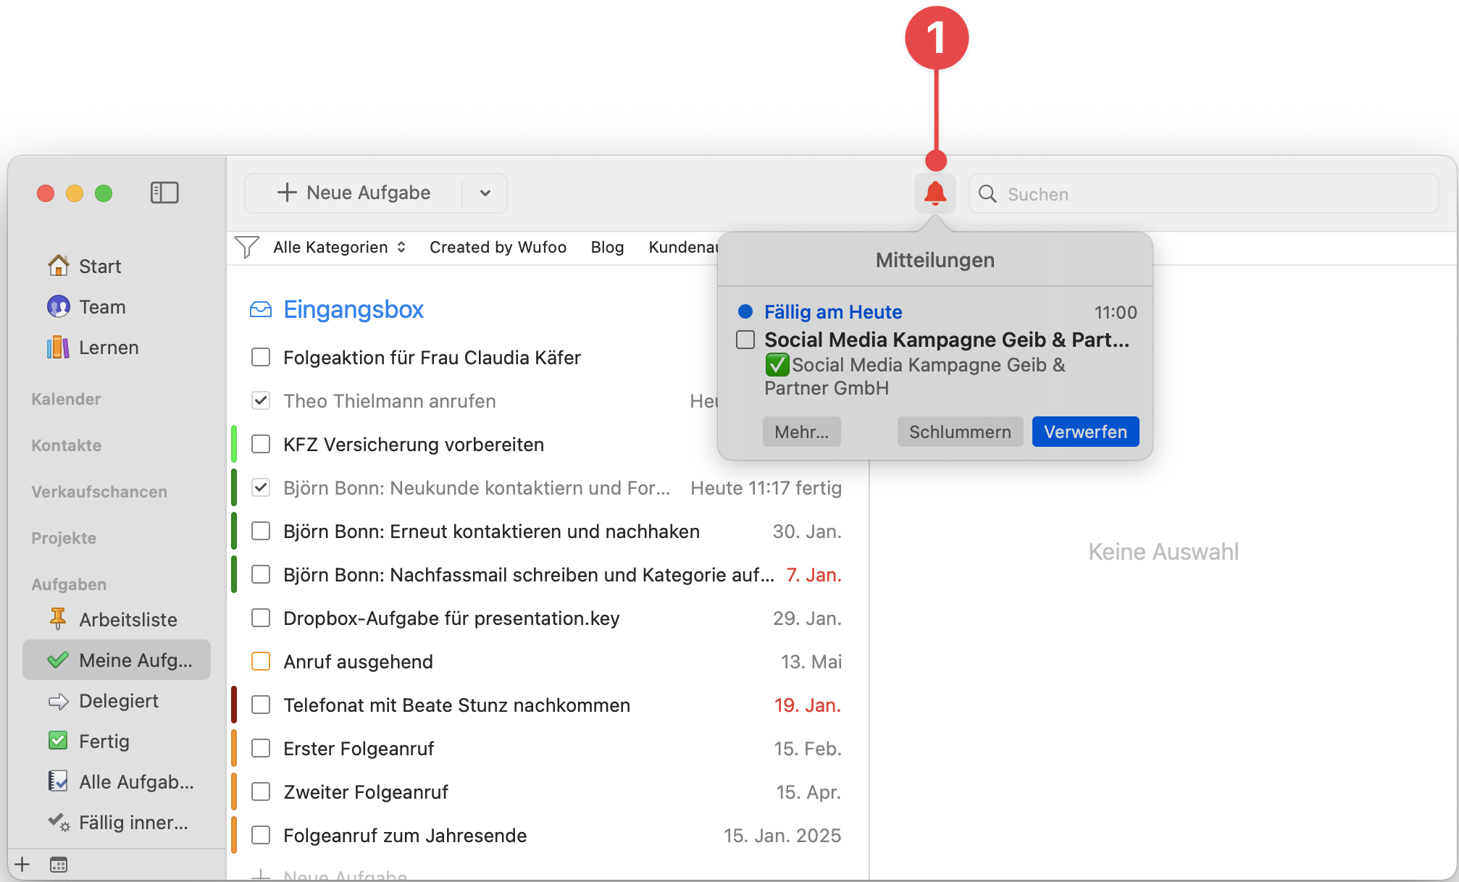
Task: Select Meine Aufg... green checkmark item
Action: tap(117, 660)
